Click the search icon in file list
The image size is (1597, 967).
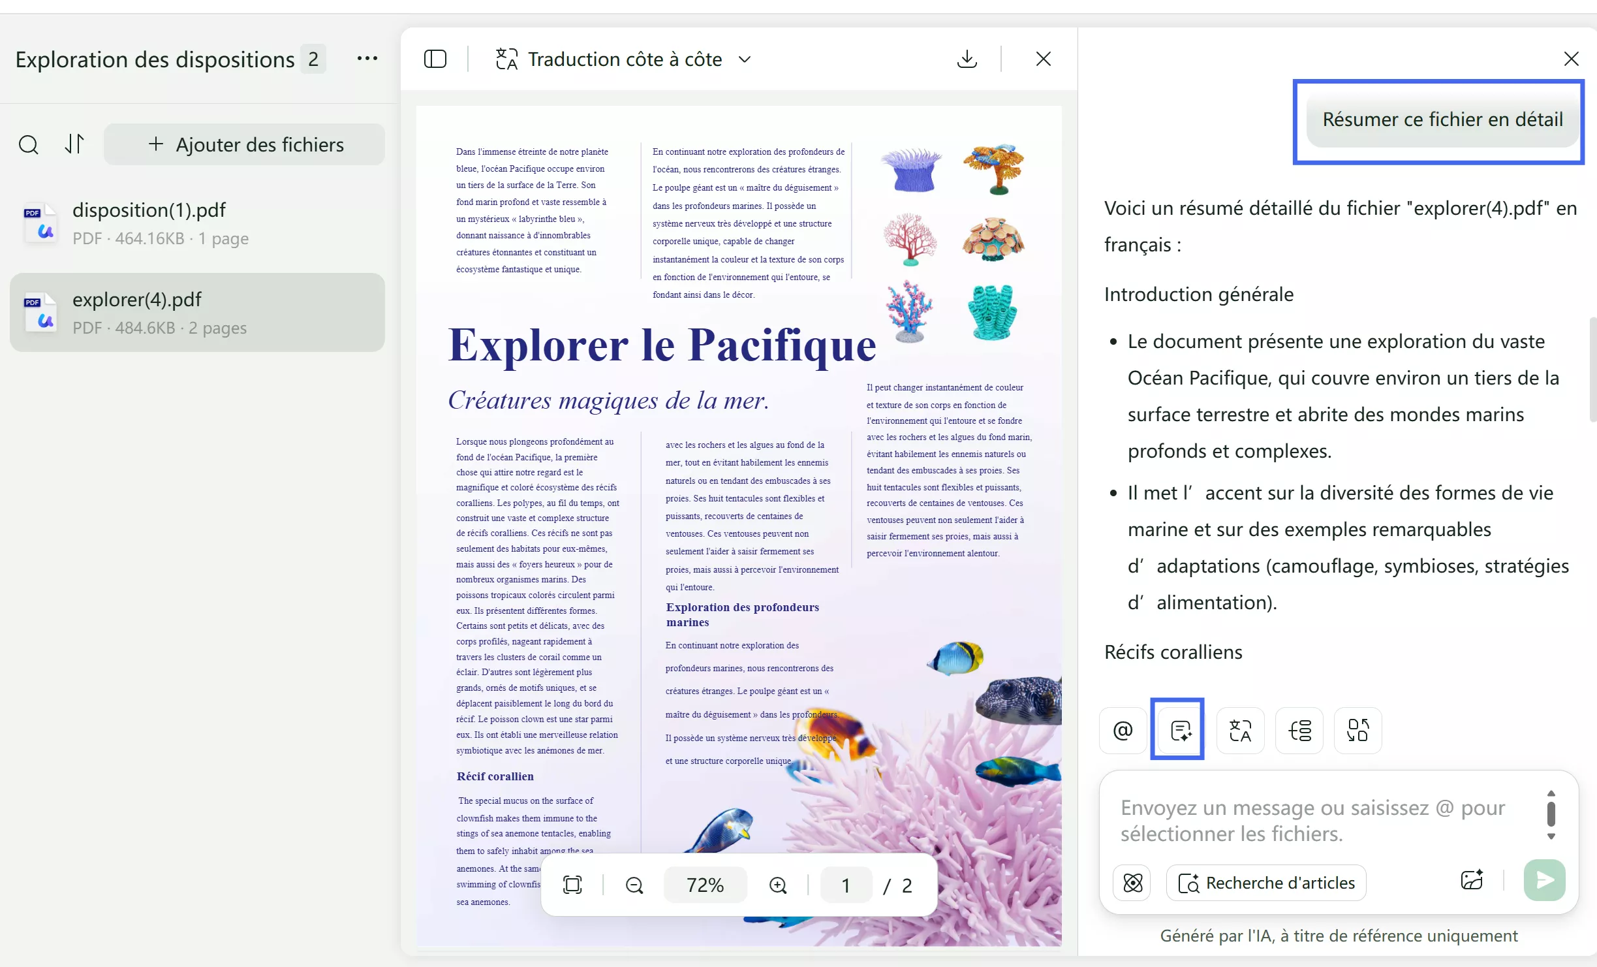tap(28, 144)
